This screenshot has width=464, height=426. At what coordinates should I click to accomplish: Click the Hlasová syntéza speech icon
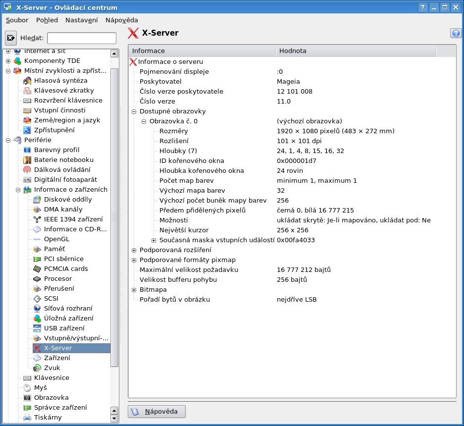click(27, 81)
